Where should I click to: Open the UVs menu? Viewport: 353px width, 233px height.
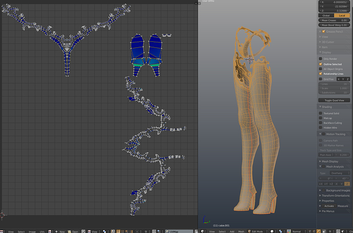pos(42,231)
